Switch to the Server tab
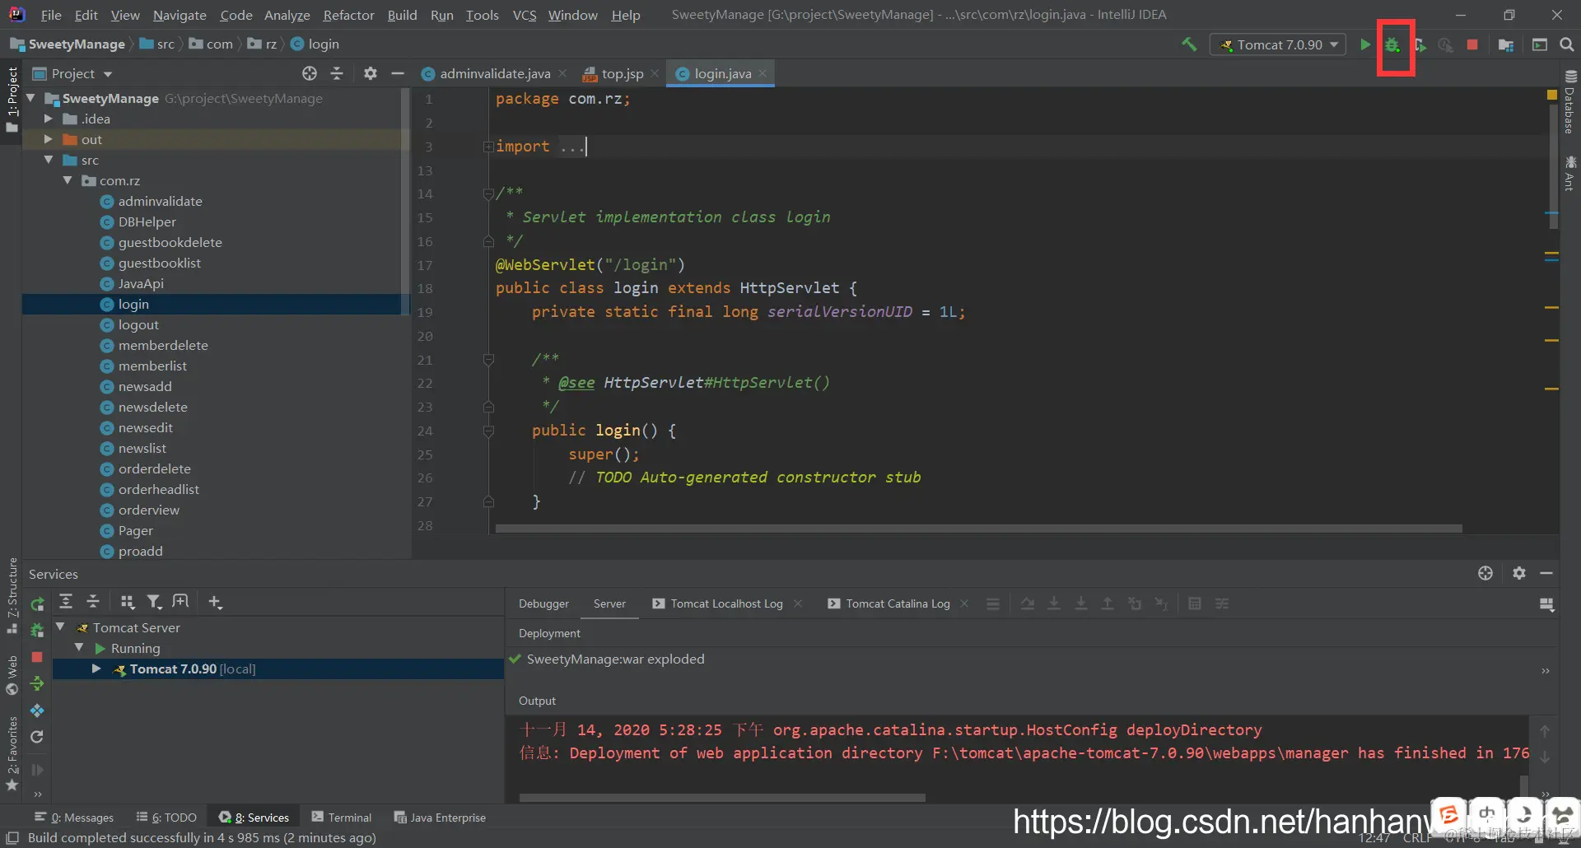 (609, 603)
